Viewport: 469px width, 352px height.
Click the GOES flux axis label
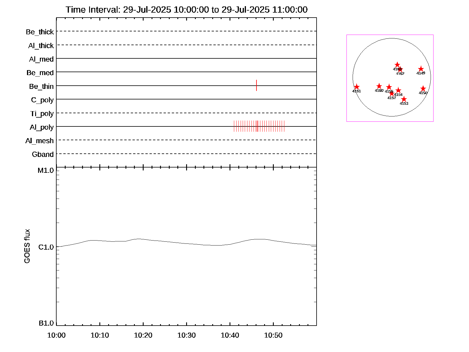(x=27, y=246)
